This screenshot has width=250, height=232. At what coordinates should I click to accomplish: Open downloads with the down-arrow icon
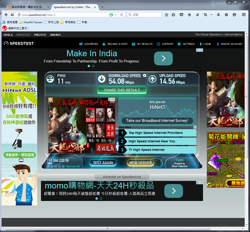(218, 15)
